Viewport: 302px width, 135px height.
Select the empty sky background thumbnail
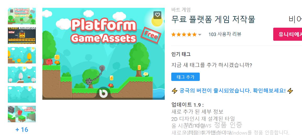coord(22,95)
